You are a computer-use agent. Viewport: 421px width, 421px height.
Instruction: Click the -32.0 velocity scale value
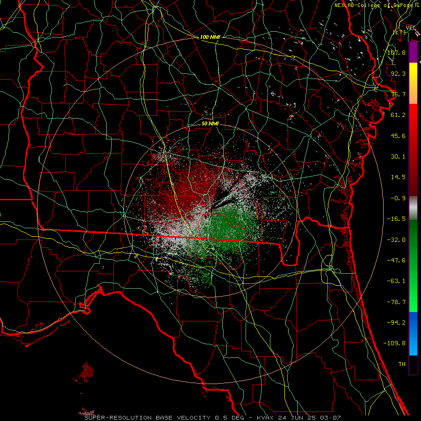pyautogui.click(x=396, y=240)
